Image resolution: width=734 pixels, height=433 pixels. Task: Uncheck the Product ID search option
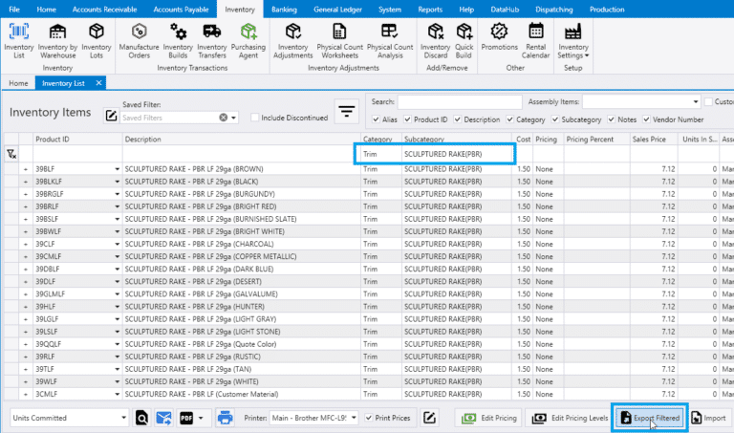pyautogui.click(x=408, y=119)
